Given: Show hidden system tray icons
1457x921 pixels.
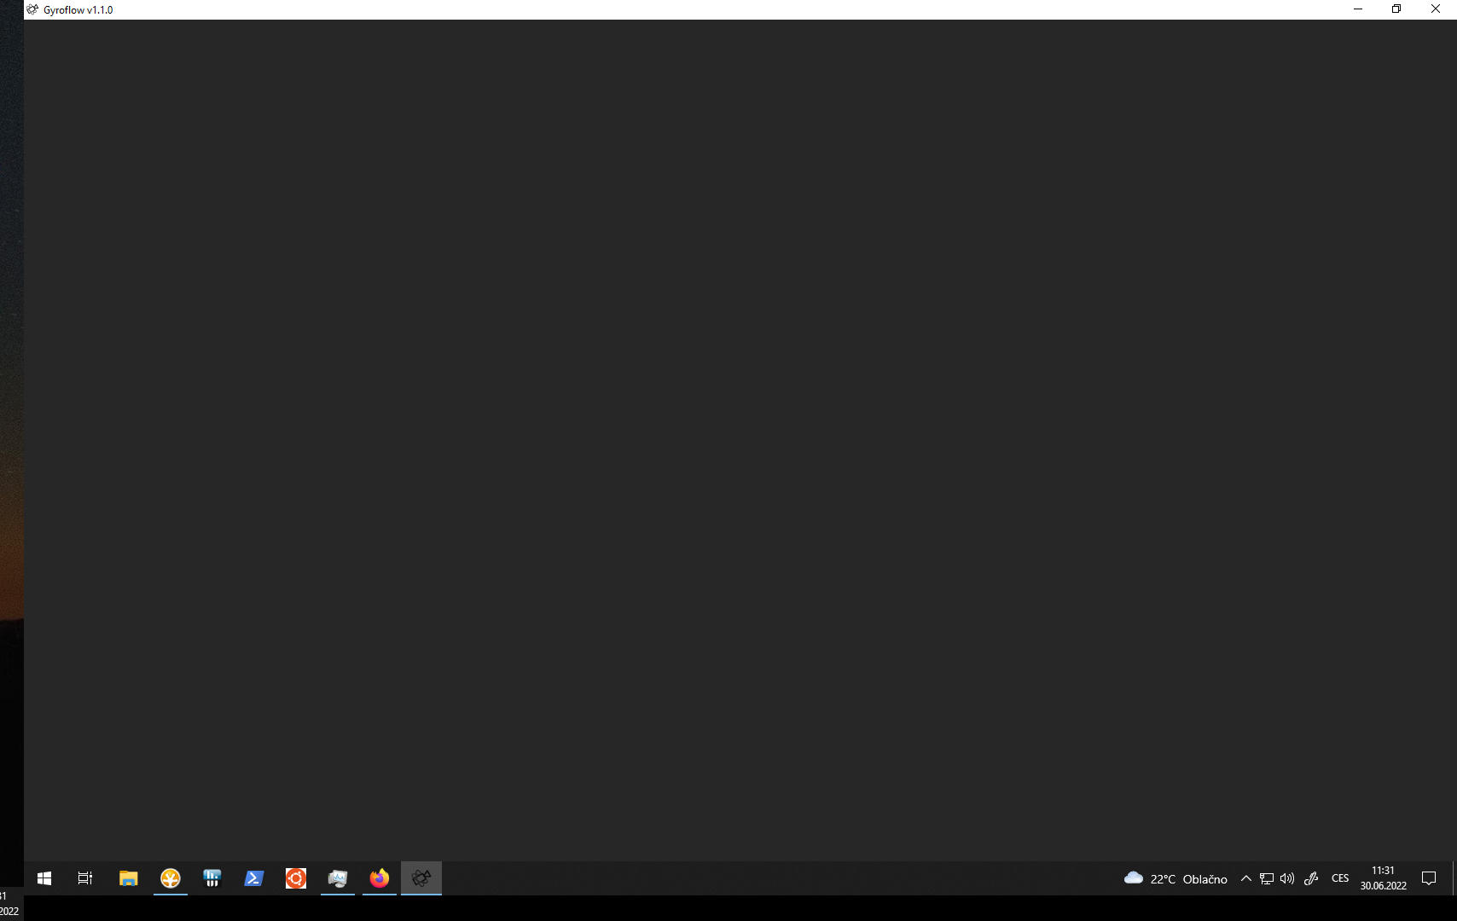Looking at the screenshot, I should pyautogui.click(x=1246, y=878).
